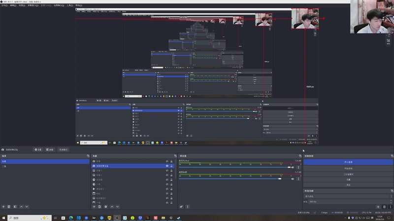Click the 开始录制 button
This screenshot has width=394, height=221.
[x=348, y=168]
